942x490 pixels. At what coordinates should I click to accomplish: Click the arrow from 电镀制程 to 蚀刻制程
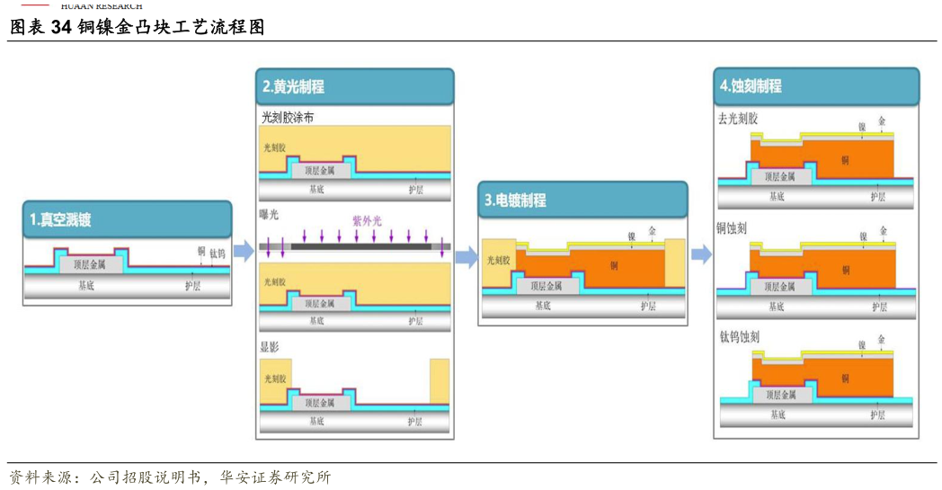(x=701, y=254)
